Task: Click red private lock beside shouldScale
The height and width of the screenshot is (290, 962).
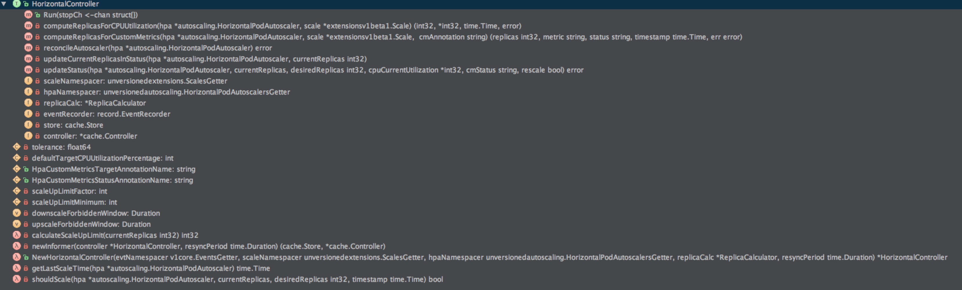Action: tap(26, 279)
